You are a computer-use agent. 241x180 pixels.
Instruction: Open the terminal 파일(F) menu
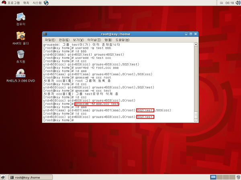coord(50,40)
